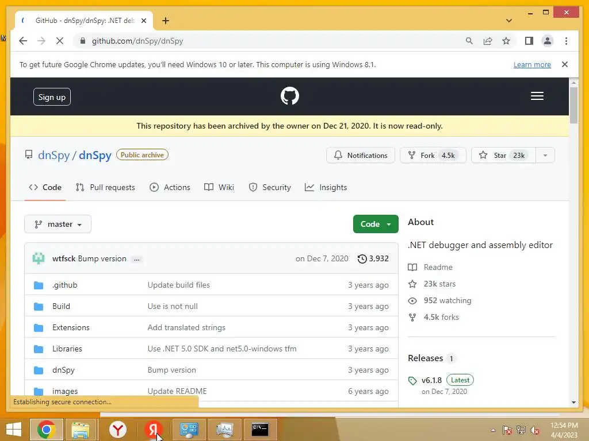Select the Code tab
589x441 pixels.
pos(45,187)
